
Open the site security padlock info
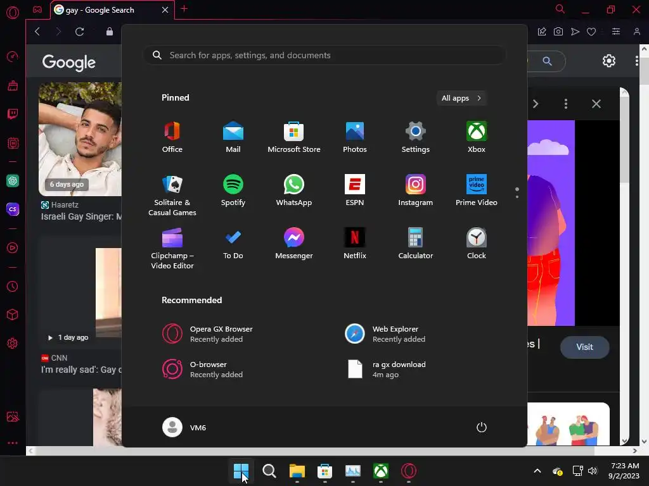pos(109,32)
